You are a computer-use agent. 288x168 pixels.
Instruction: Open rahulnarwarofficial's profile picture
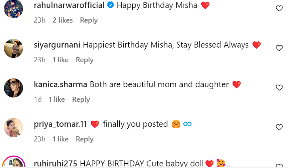[13, 8]
